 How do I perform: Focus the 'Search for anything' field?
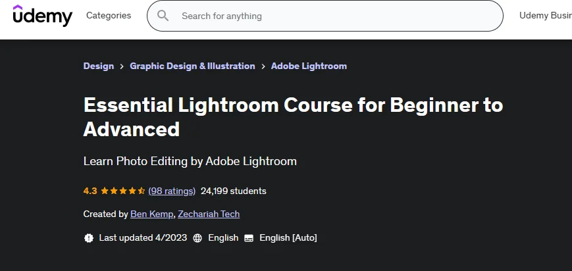tap(325, 16)
